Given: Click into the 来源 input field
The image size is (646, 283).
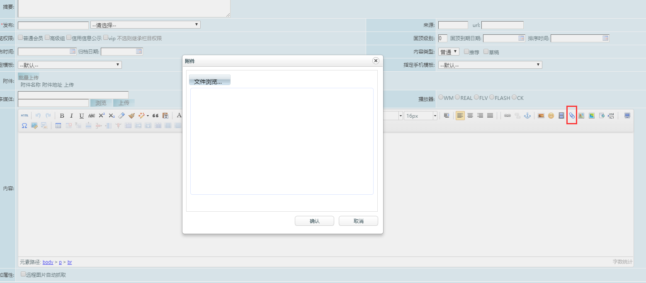Looking at the screenshot, I should [453, 25].
